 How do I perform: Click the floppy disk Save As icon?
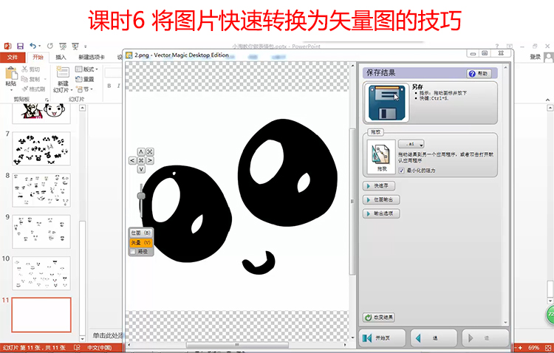(x=386, y=103)
